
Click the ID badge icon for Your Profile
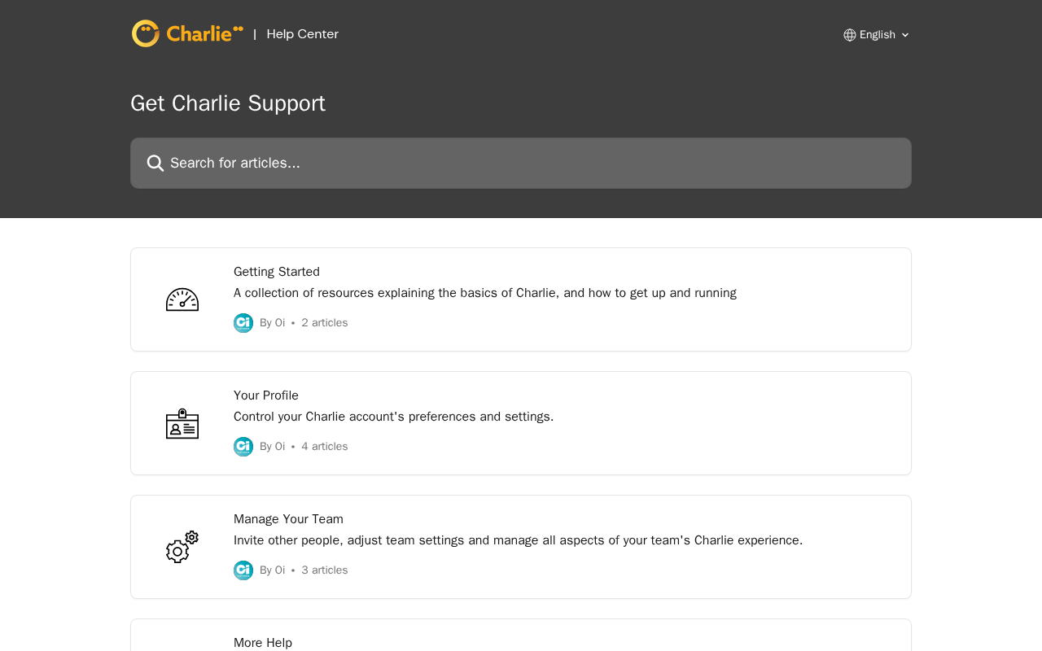(182, 423)
